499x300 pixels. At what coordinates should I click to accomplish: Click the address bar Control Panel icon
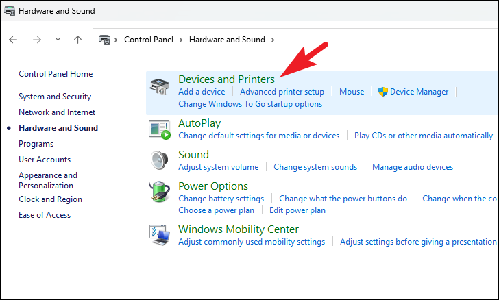[104, 40]
